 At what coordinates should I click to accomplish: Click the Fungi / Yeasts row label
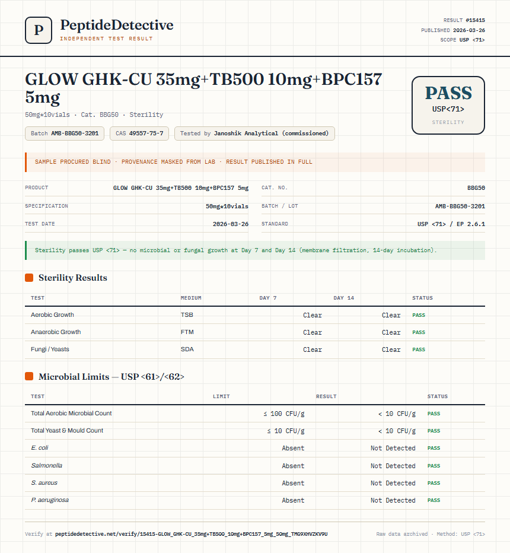[x=50, y=349]
